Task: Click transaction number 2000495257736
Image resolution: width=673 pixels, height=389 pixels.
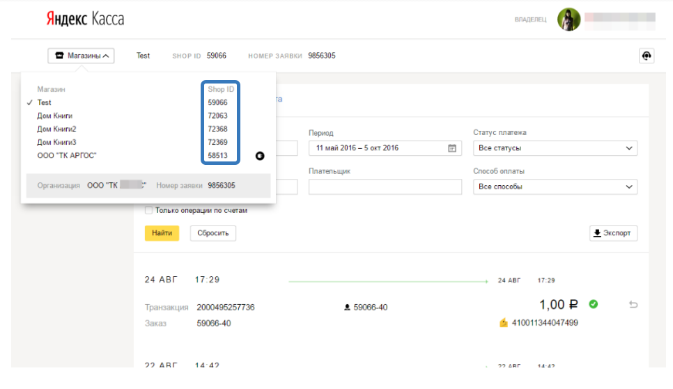Action: pyautogui.click(x=225, y=307)
